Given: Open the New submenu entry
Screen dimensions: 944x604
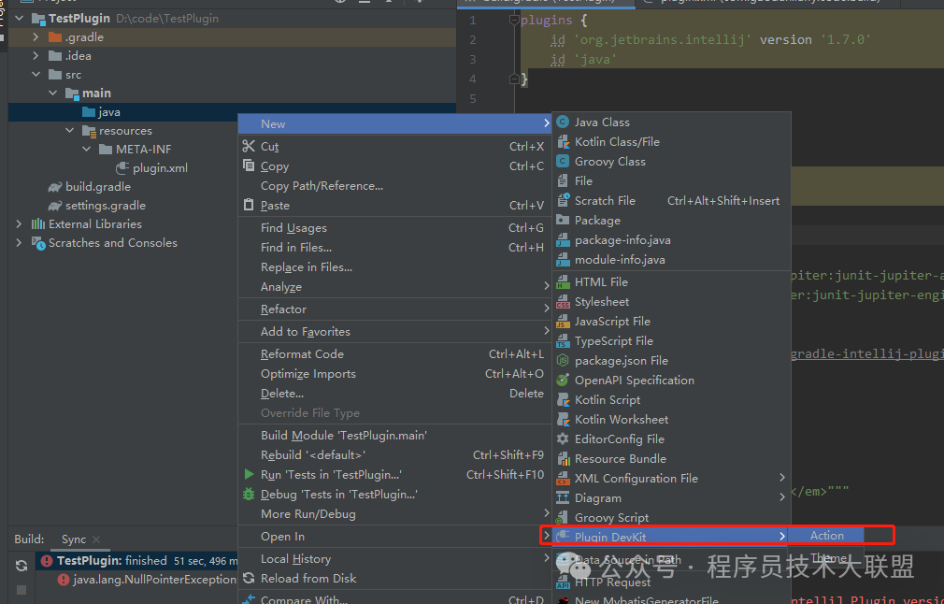Looking at the screenshot, I should [x=395, y=124].
